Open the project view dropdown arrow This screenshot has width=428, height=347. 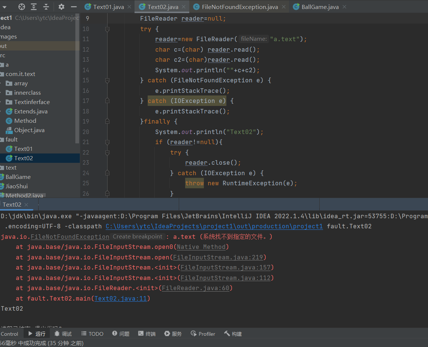4,7
